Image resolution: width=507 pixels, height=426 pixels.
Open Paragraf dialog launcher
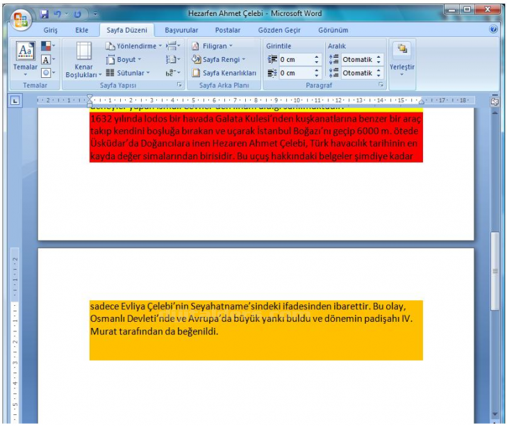click(381, 85)
